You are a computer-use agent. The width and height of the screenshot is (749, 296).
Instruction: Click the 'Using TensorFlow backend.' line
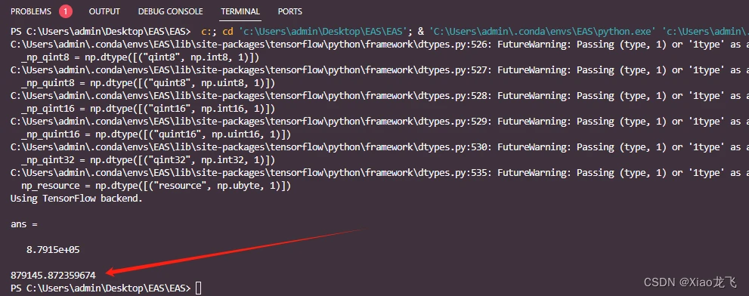click(x=76, y=198)
